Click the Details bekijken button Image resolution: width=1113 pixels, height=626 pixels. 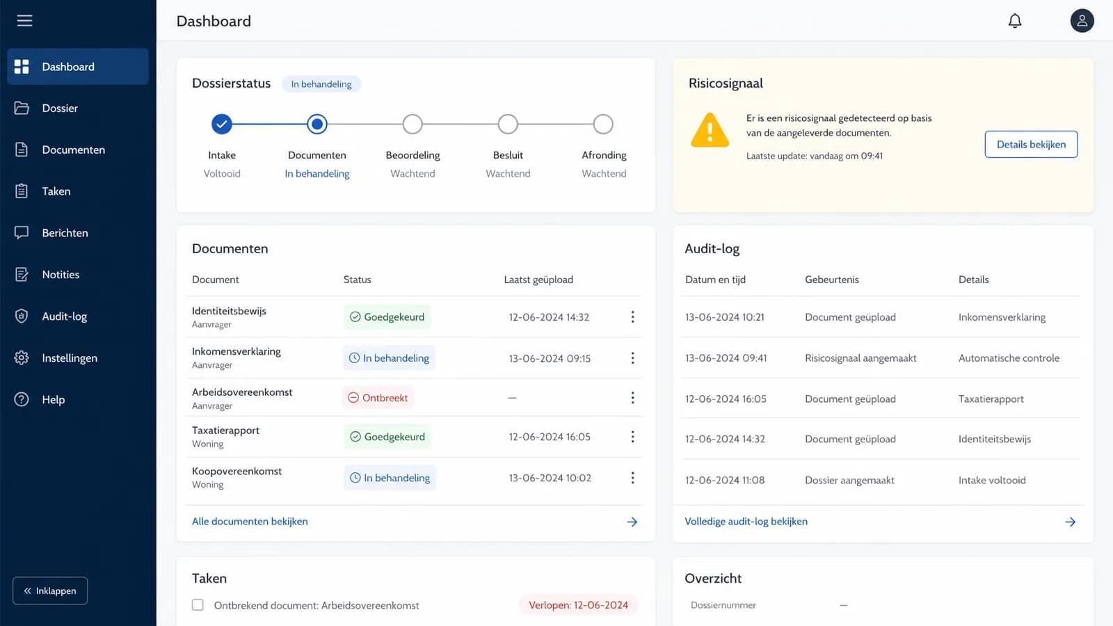[x=1031, y=145]
